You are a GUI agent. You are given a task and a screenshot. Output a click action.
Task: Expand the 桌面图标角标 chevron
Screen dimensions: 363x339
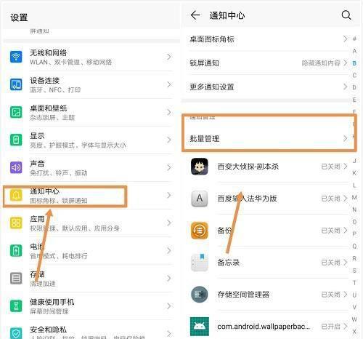point(345,39)
